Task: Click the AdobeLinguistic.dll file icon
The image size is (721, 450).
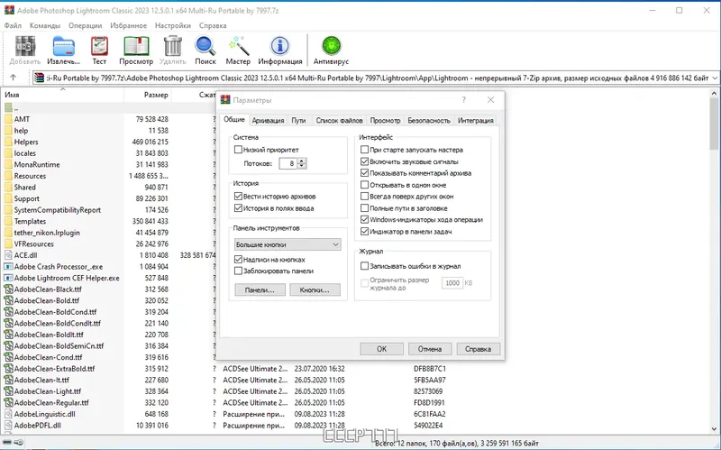Action: click(x=8, y=414)
